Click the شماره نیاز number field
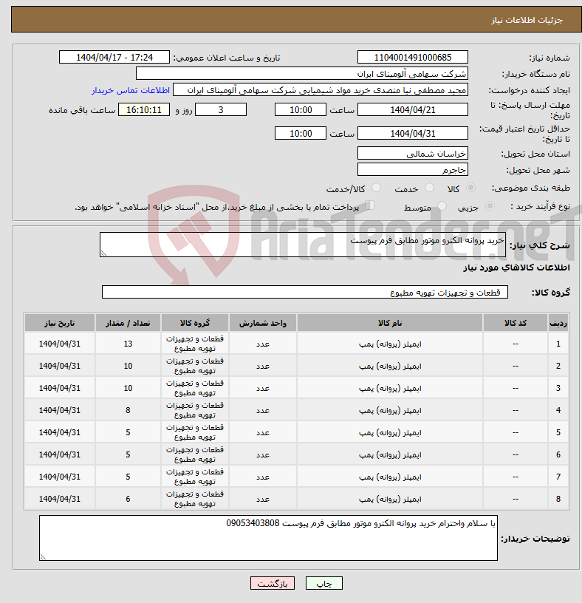The width and height of the screenshot is (582, 603). (412, 58)
